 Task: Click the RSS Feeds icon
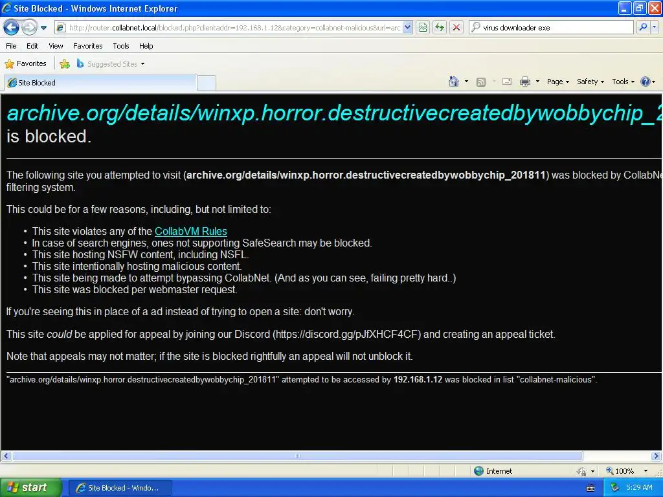point(481,82)
